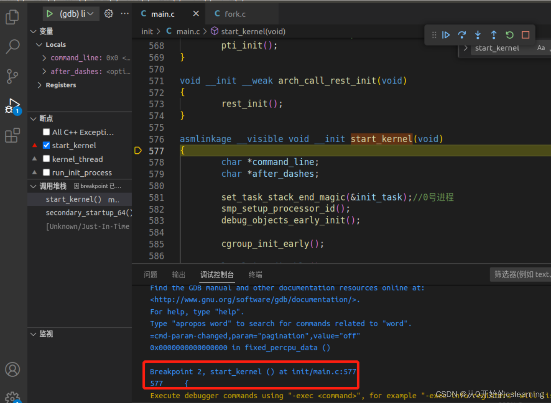The image size is (551, 403).
Task: Expand the command_line variable
Action: (x=45, y=58)
